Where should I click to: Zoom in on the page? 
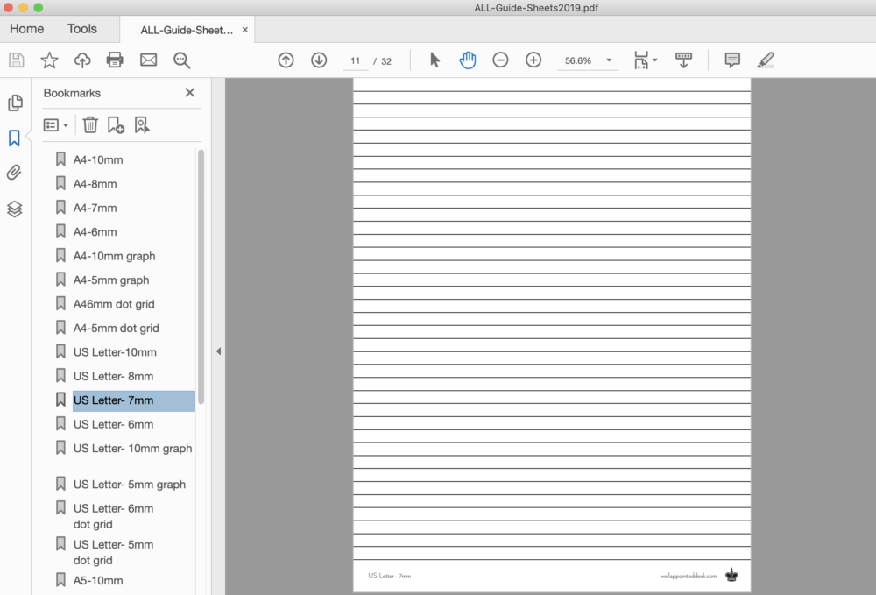click(x=533, y=60)
